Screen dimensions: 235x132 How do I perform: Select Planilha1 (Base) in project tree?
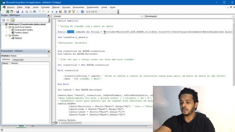21,33
